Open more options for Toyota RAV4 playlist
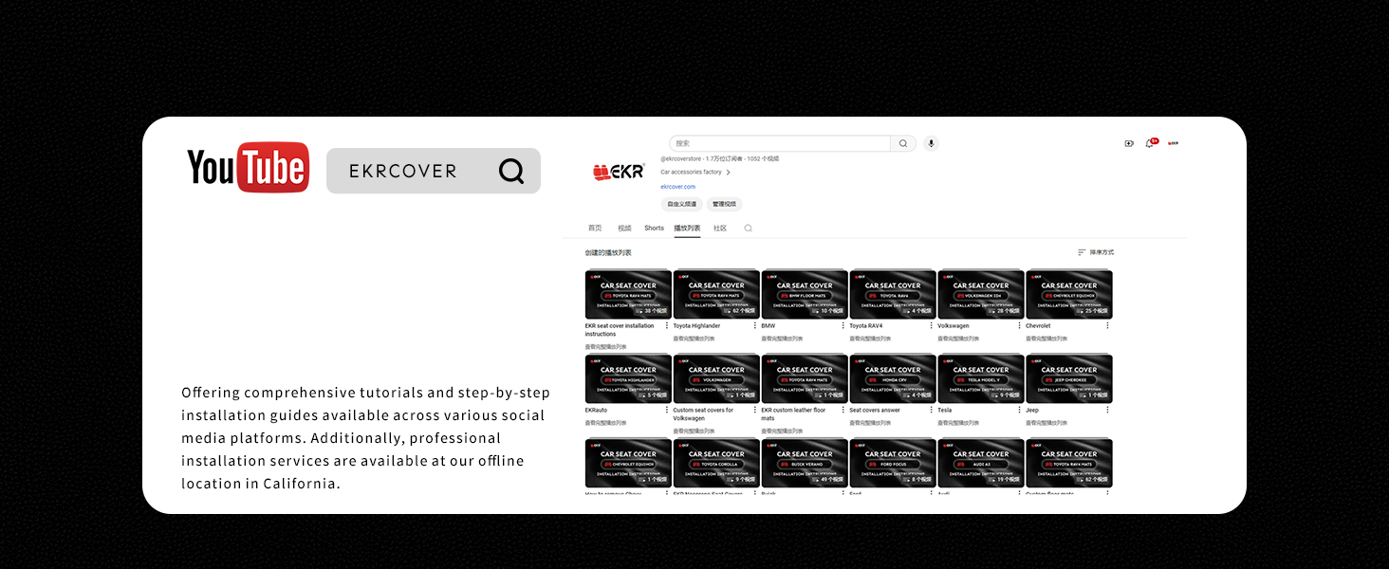 (x=932, y=326)
